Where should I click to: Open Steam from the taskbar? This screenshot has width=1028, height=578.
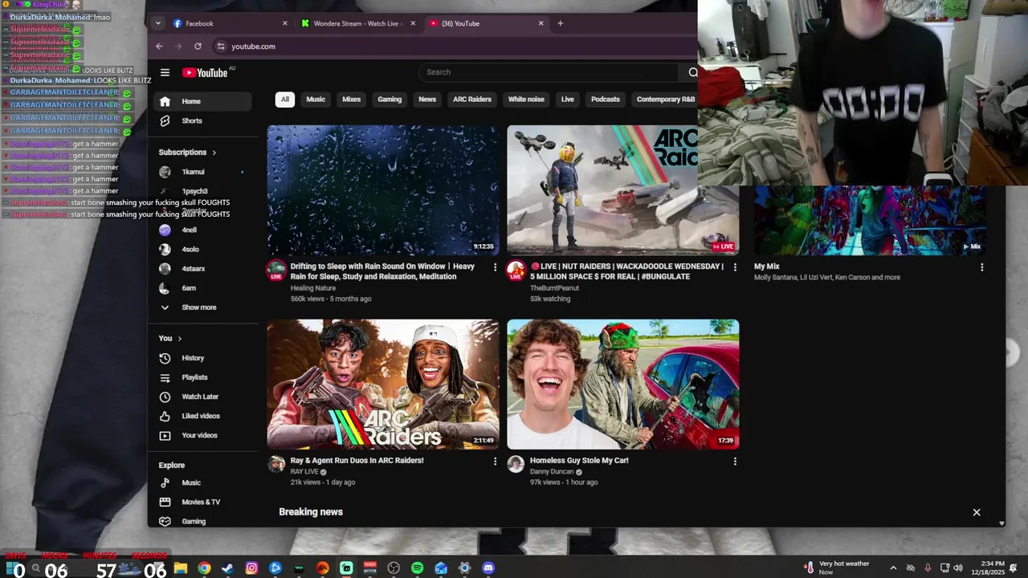[228, 568]
